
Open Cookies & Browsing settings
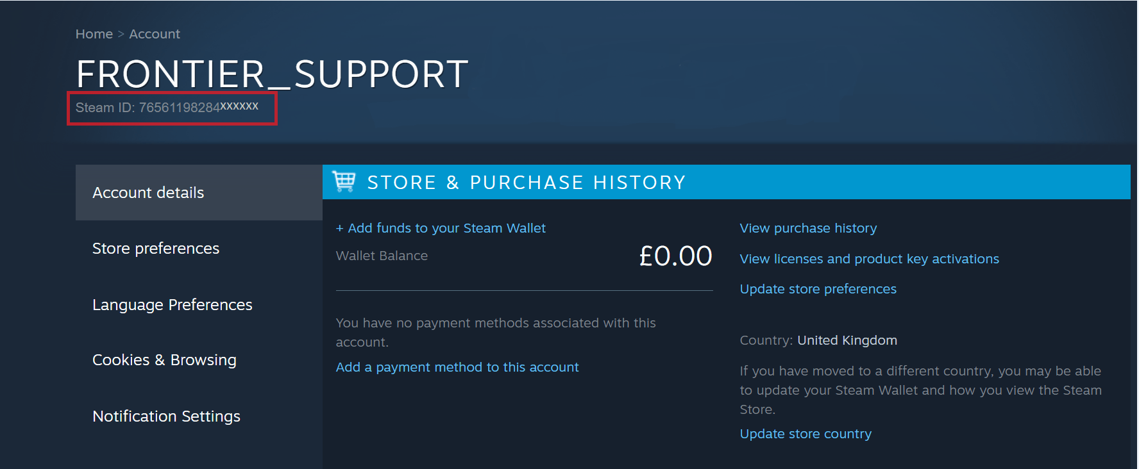click(x=164, y=359)
